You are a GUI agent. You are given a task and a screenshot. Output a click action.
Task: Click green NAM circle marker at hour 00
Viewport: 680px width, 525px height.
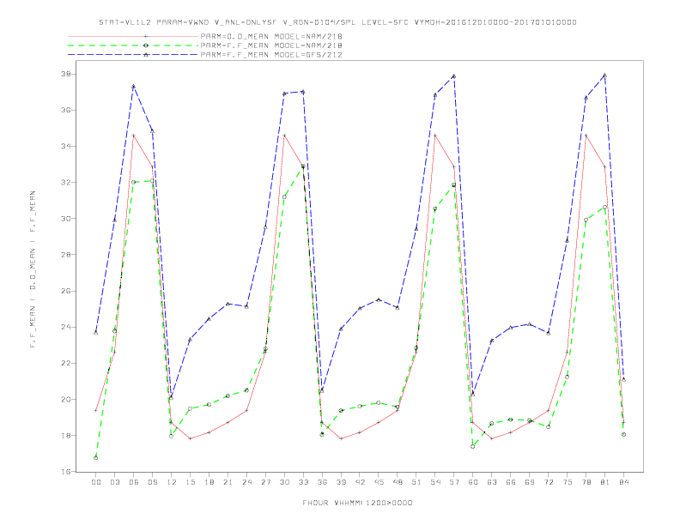tap(96, 458)
